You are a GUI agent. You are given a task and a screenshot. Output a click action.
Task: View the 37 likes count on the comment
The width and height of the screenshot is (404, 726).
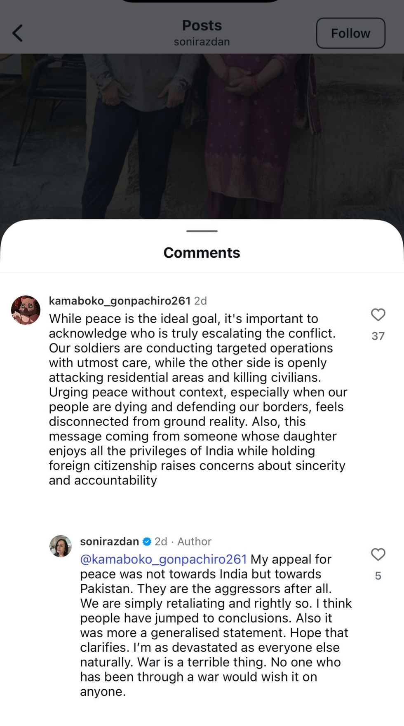pos(378,336)
